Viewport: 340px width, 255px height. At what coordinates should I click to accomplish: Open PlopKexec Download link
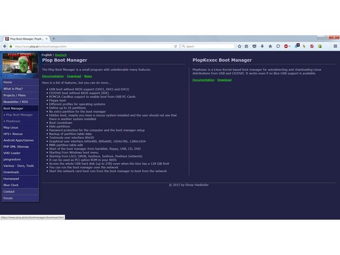tap(225, 80)
